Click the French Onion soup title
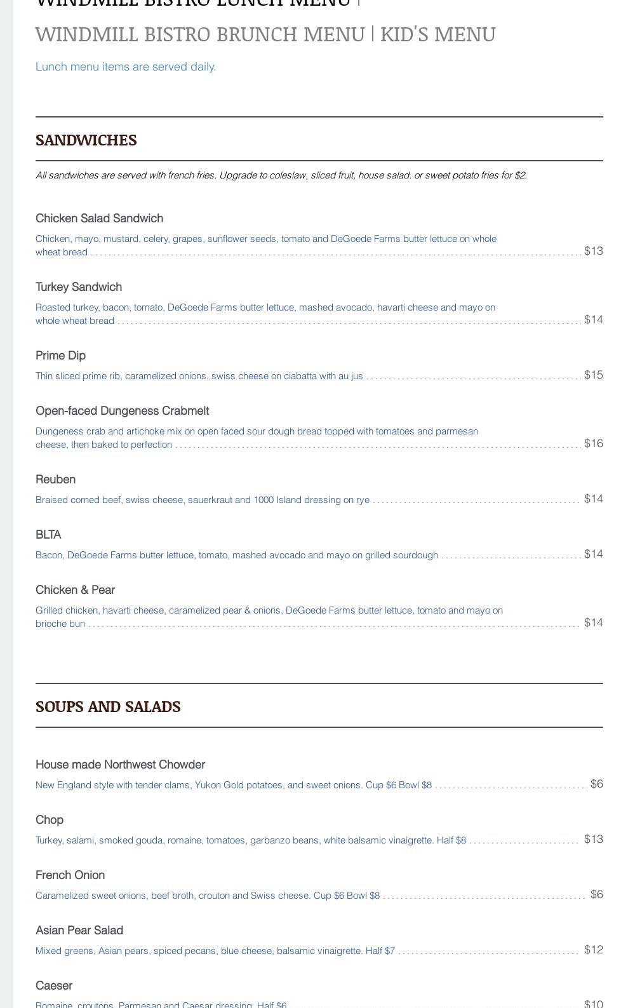 70,875
